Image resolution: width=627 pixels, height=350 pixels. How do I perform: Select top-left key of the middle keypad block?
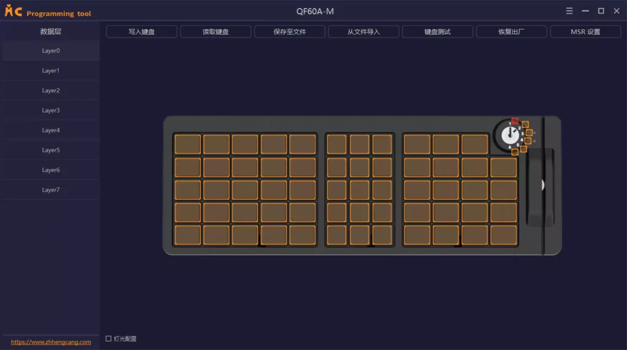[337, 144]
